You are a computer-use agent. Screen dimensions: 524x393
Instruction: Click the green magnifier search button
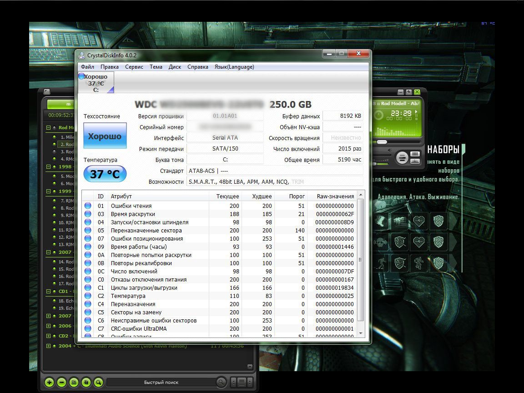[x=98, y=382]
